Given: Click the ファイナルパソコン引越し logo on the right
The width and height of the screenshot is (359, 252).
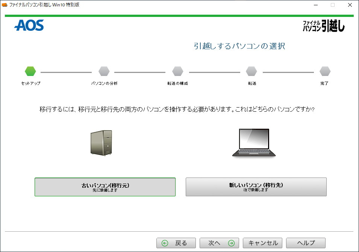Looking at the screenshot, I should (x=323, y=26).
